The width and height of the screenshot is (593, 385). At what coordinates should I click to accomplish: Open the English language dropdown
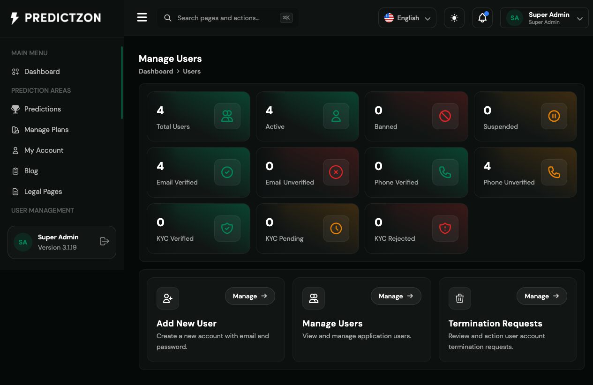[407, 18]
